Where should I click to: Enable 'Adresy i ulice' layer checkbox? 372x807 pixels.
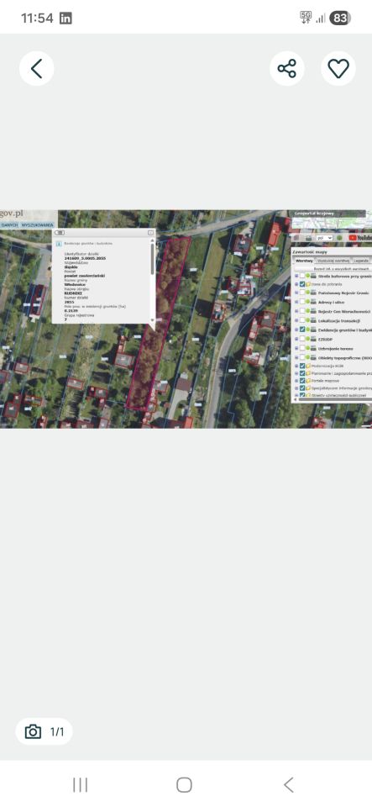point(302,302)
